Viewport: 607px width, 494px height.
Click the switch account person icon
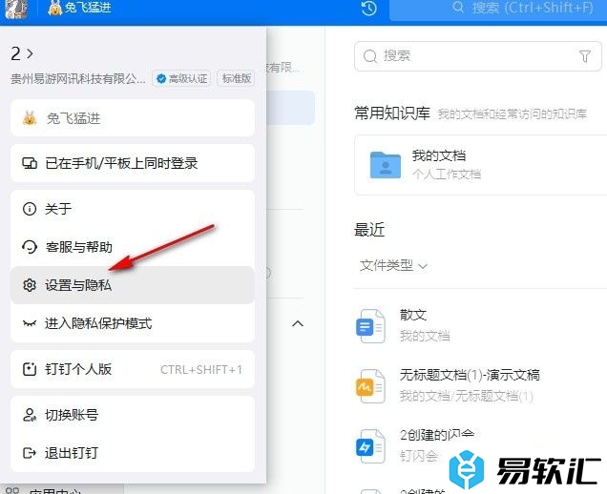30,415
